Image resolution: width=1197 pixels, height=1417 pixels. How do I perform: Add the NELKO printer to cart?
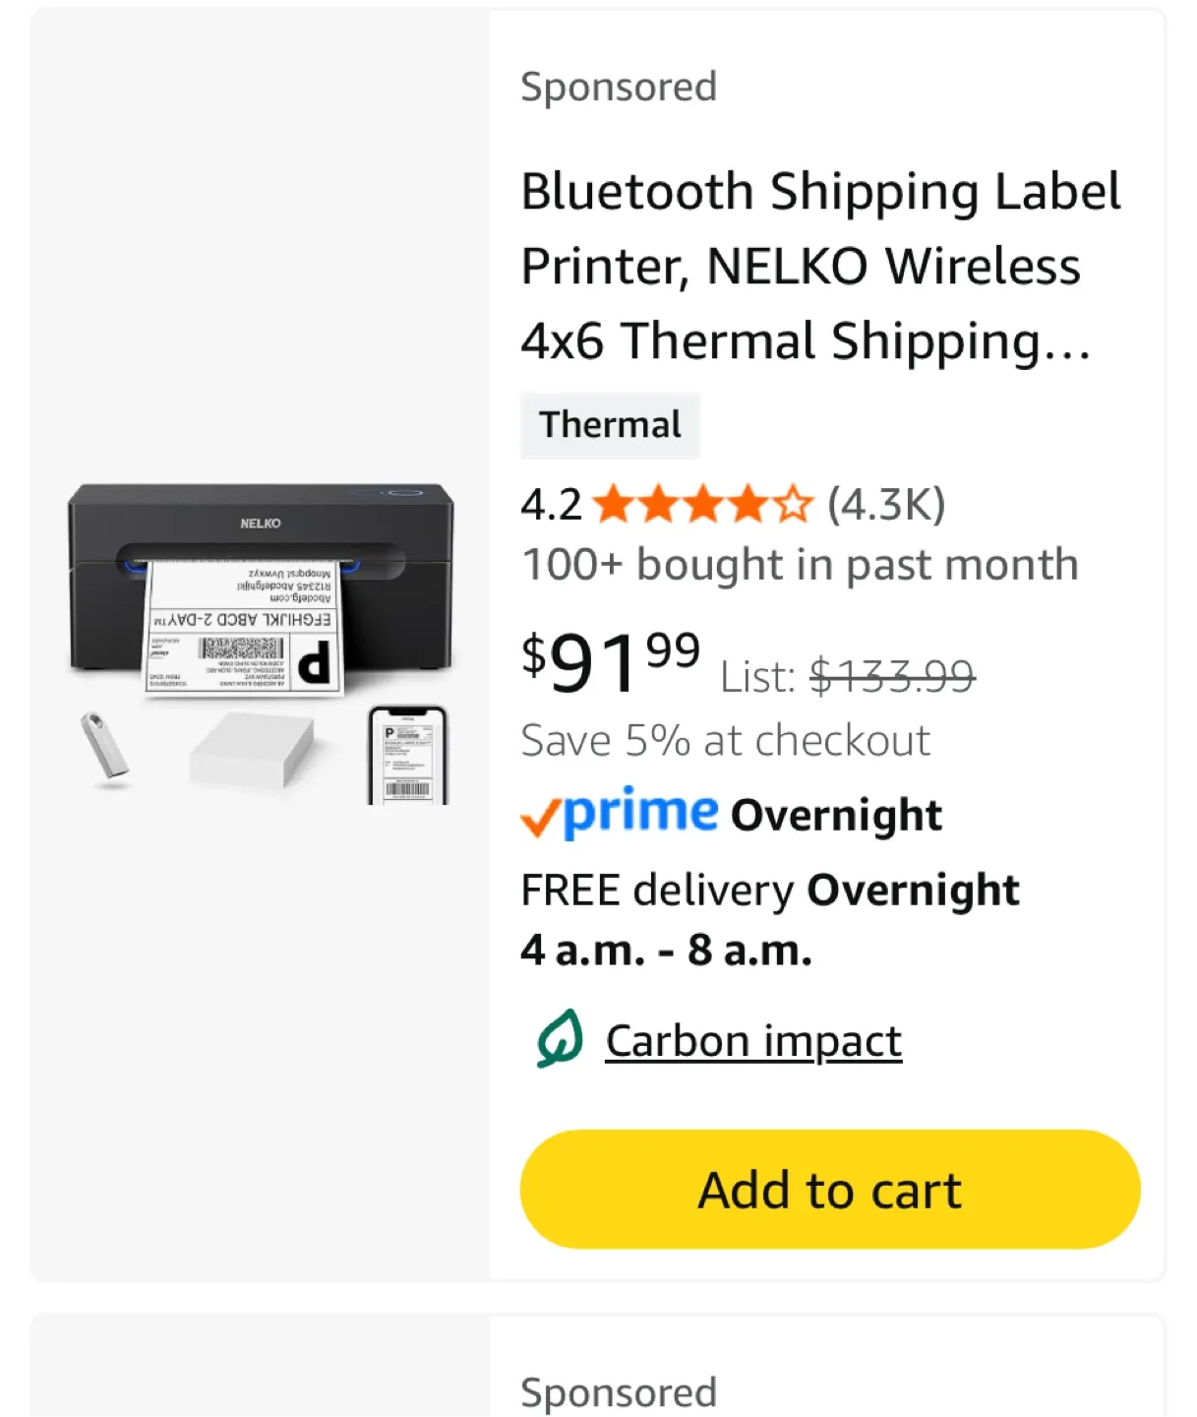[x=829, y=1189]
